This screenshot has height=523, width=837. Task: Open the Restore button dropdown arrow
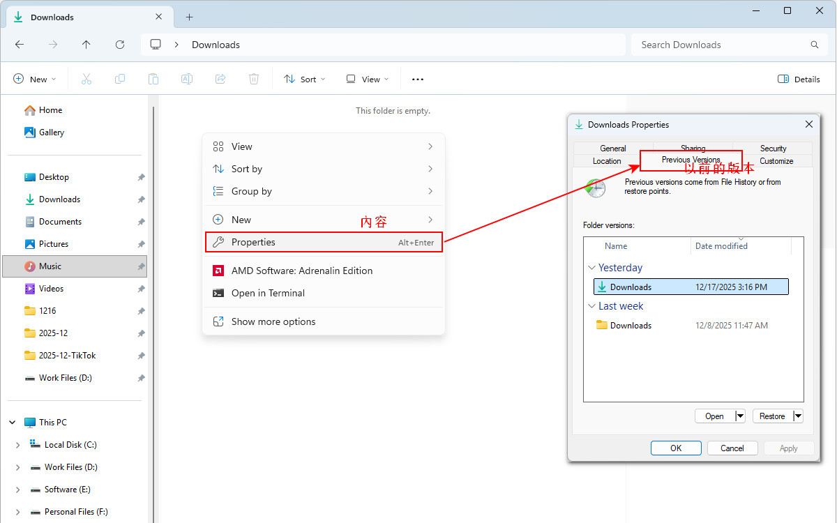pos(798,416)
